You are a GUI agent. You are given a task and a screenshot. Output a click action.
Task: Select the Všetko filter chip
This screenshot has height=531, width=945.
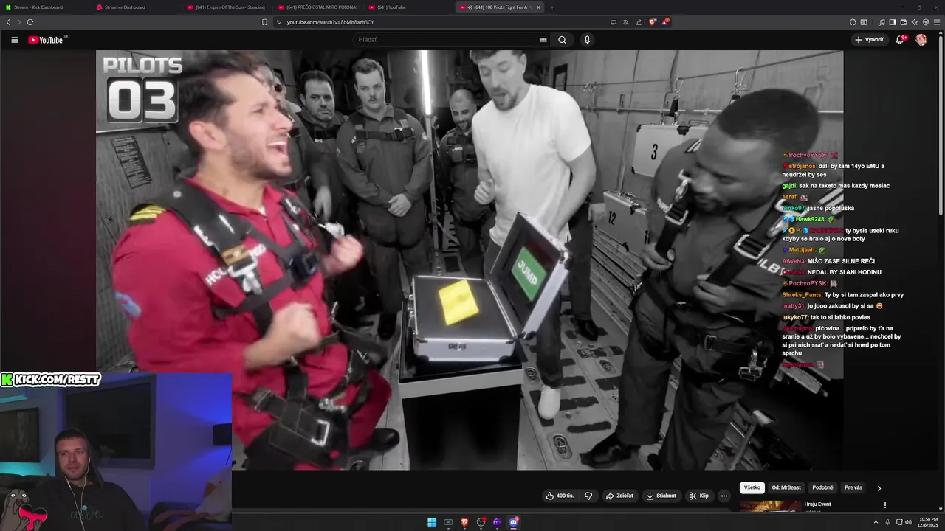[x=752, y=487]
